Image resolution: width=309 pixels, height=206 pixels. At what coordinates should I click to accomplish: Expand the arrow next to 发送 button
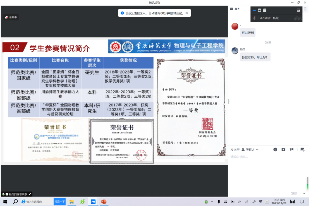click(304, 193)
